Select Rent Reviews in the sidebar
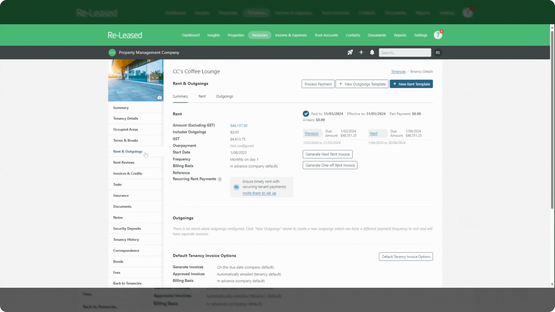Image resolution: width=555 pixels, height=312 pixels. coord(136,162)
